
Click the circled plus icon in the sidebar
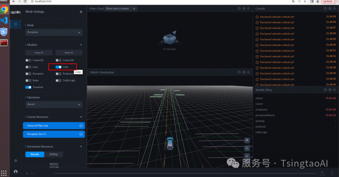click(16, 161)
